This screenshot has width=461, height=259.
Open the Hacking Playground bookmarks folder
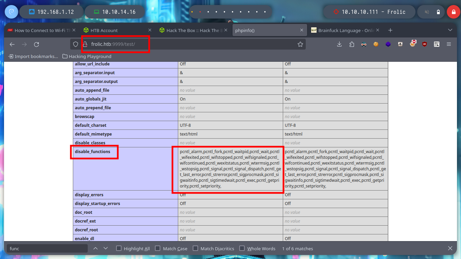pos(87,56)
